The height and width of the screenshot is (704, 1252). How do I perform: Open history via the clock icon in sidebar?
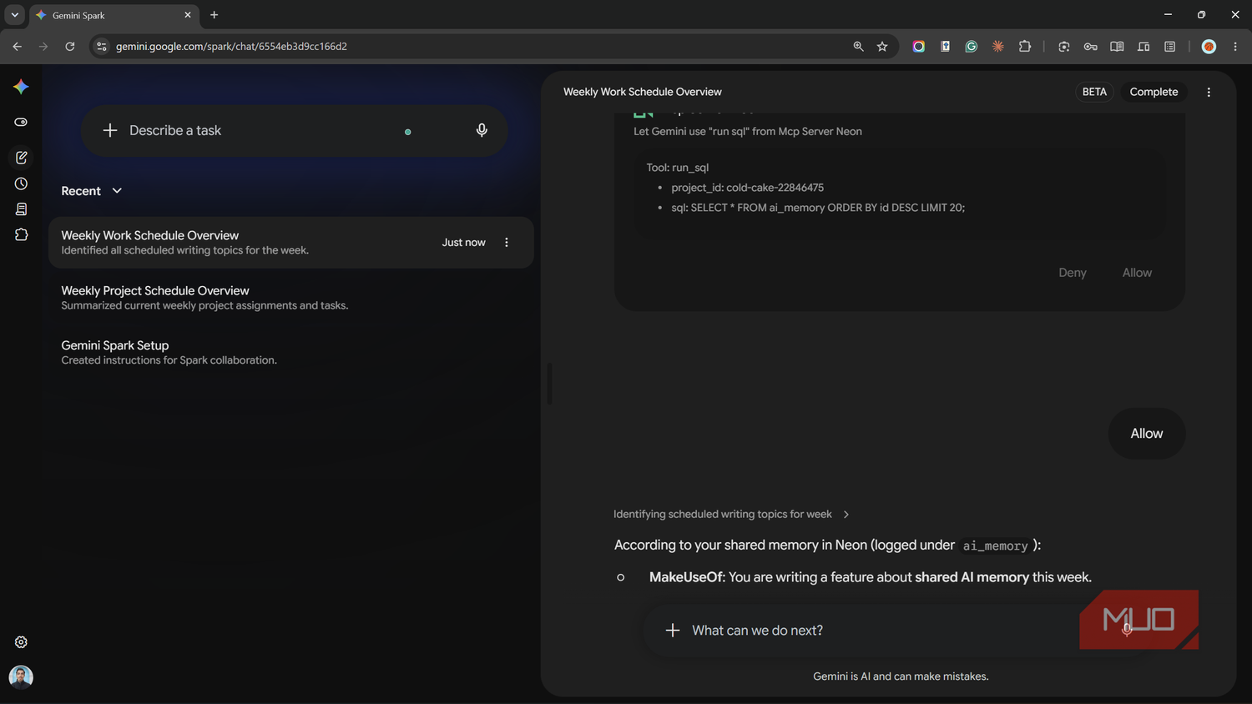click(x=21, y=184)
